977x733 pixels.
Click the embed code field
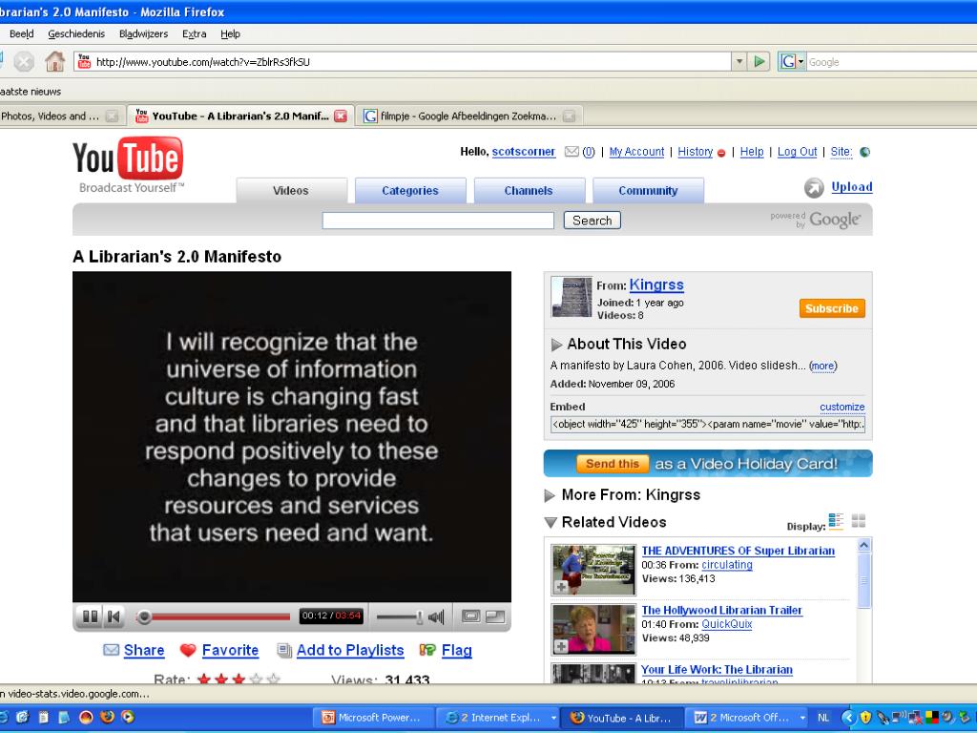coord(707,424)
